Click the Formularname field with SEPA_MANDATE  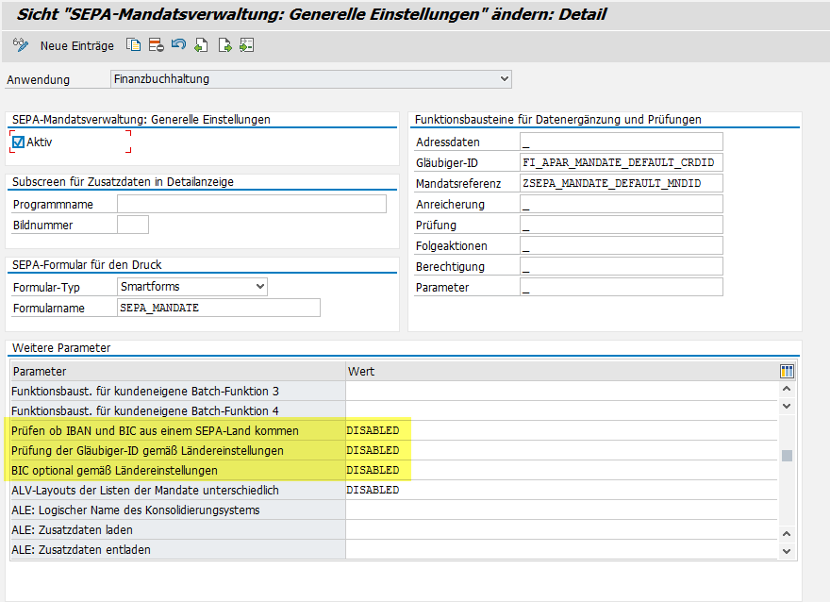[x=219, y=308]
